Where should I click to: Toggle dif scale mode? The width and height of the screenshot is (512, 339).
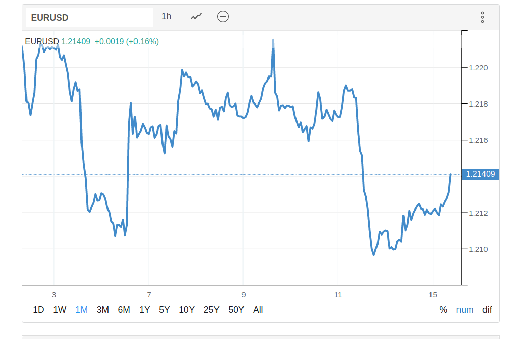(488, 310)
